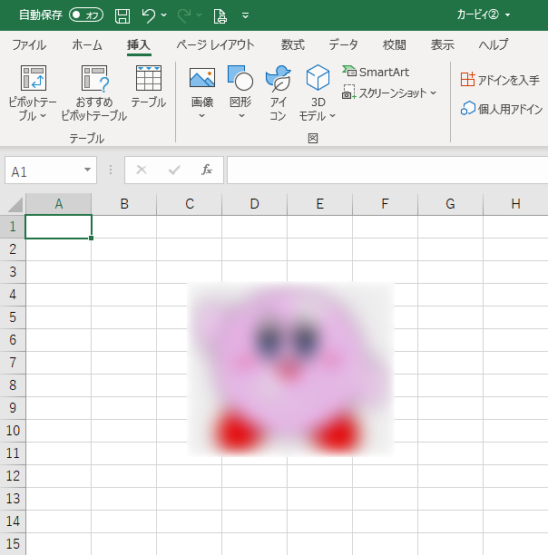This screenshot has height=555, width=548.
Task: Click the formula bar resize dots handle
Action: tap(111, 170)
